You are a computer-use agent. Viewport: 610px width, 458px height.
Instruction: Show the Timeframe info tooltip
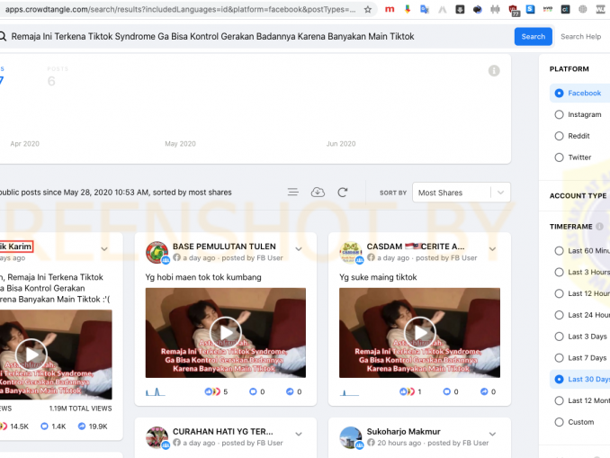(x=599, y=227)
